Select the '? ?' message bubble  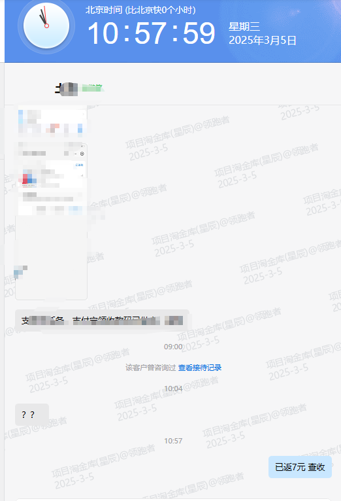[x=32, y=415]
